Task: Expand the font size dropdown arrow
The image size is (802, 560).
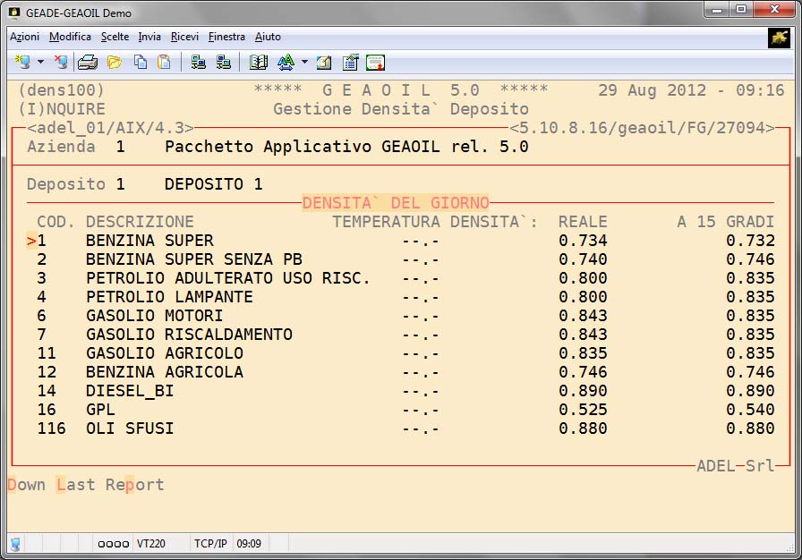Action: click(x=304, y=63)
